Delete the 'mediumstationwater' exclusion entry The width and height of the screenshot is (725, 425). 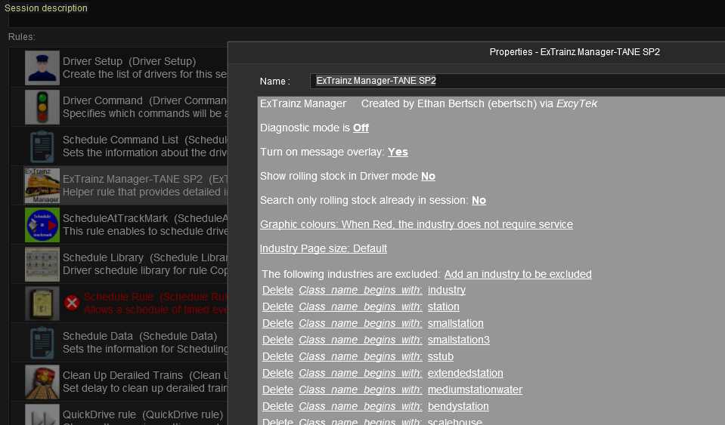pyautogui.click(x=277, y=390)
